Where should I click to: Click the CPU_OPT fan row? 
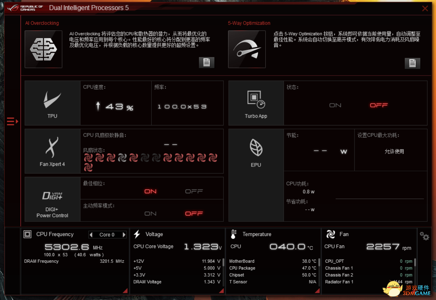369,261
